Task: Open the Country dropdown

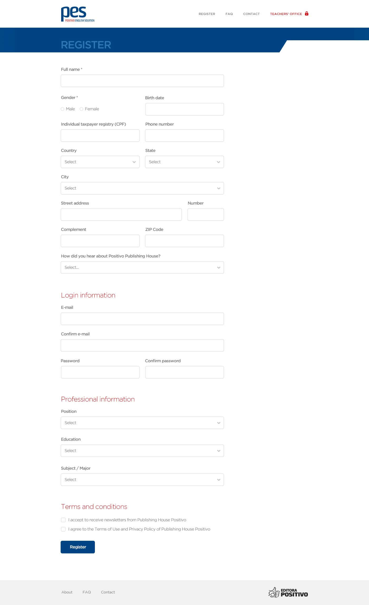Action: [100, 162]
